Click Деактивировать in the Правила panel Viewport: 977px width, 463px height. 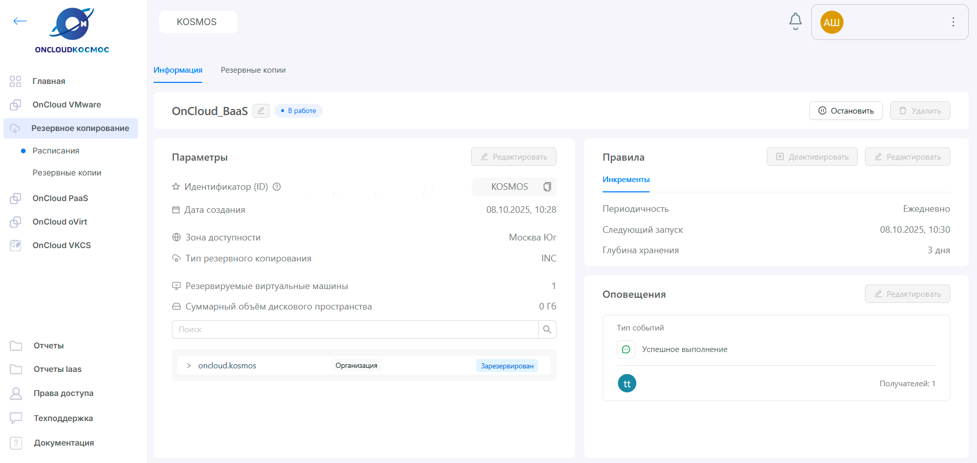coord(812,157)
